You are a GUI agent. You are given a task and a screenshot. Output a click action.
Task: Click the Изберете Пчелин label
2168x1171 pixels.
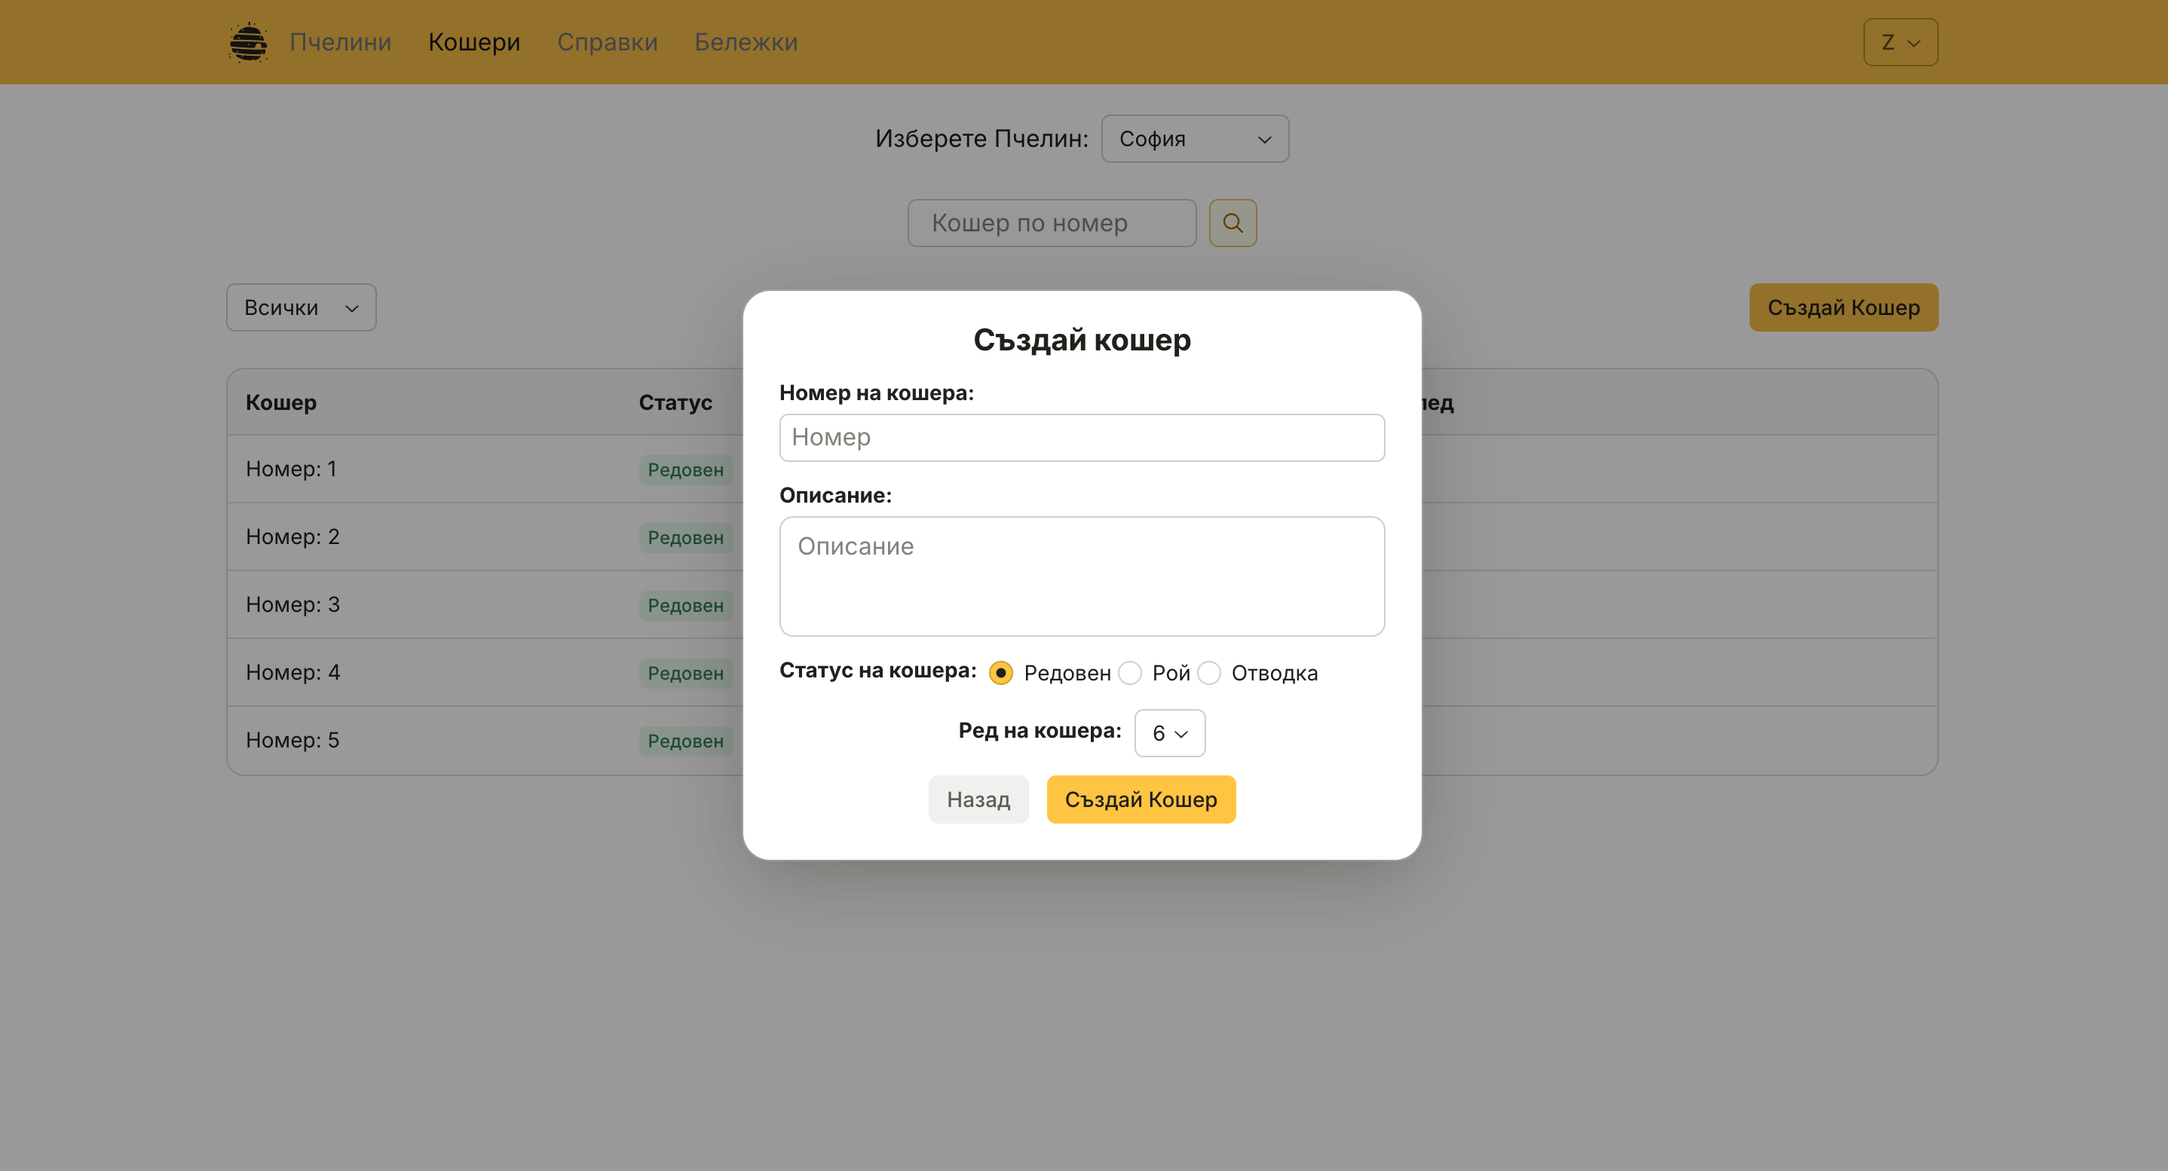point(981,138)
